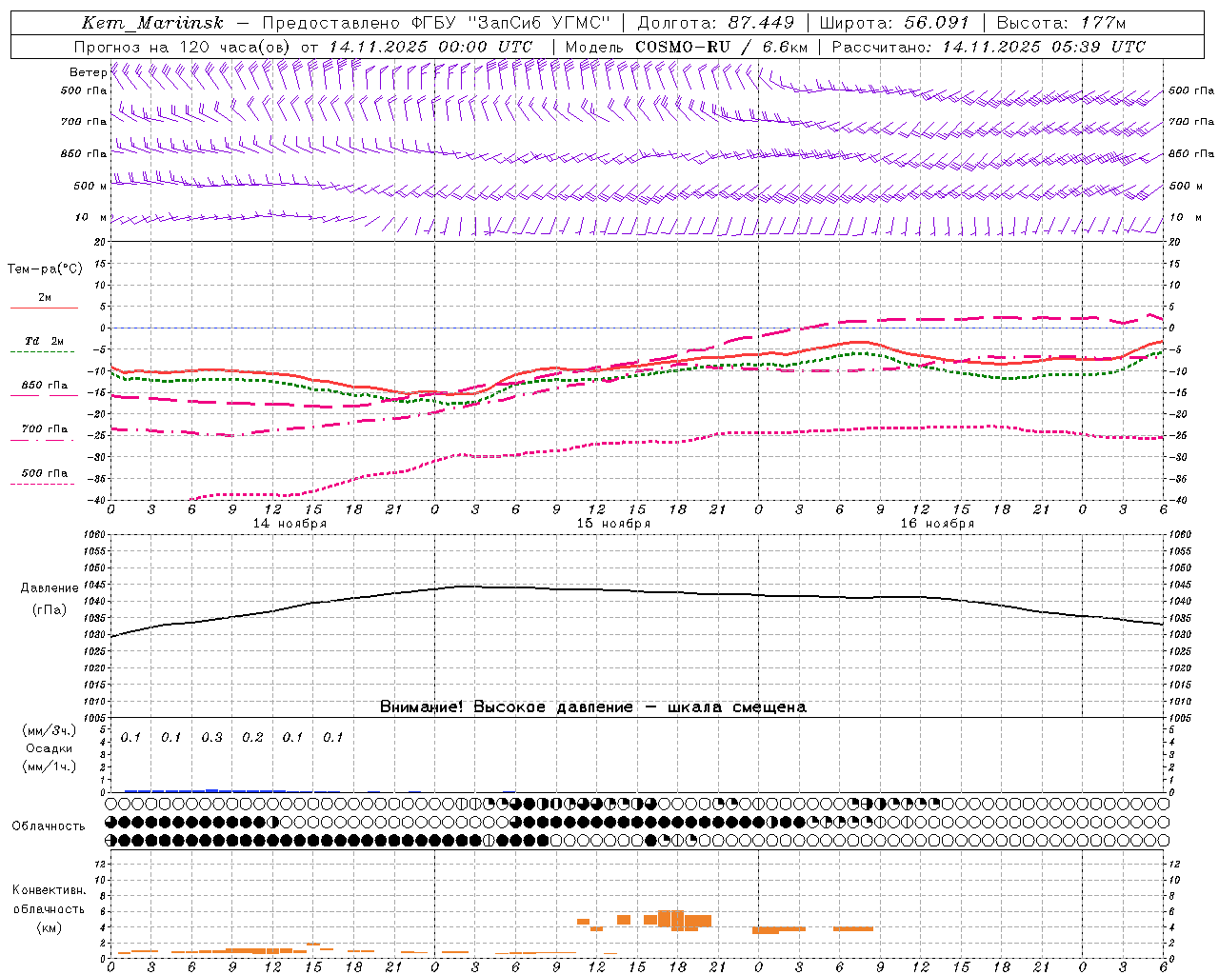Click the 0.3 precipitation value
This screenshot has width=1219, height=975.
pyautogui.click(x=212, y=738)
